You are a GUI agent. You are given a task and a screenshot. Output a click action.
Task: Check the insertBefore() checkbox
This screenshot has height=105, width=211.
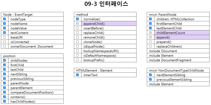[x=77, y=28]
